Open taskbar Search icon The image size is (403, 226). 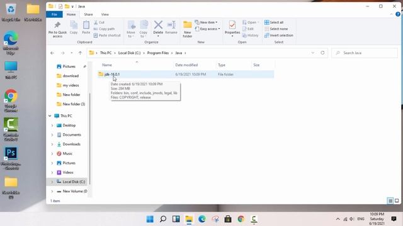pyautogui.click(x=163, y=219)
